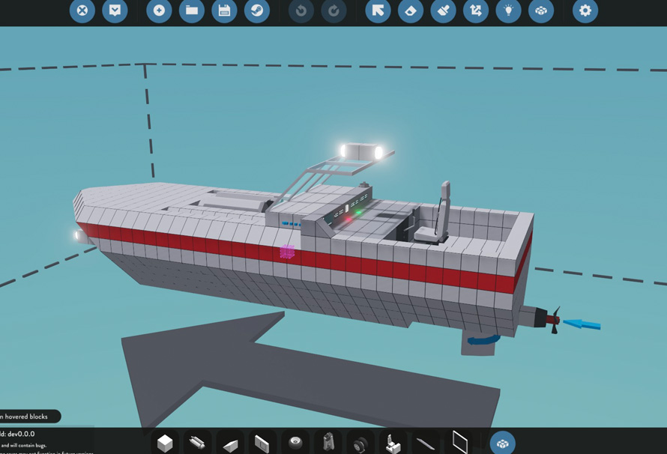Screen dimensions: 667x454
Task: Open the chevron drop-down icon in top toolbar
Action: 115,10
